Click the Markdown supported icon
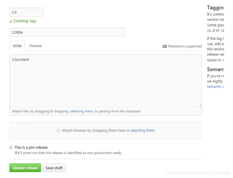This screenshot has width=233, height=178. pyautogui.click(x=164, y=47)
